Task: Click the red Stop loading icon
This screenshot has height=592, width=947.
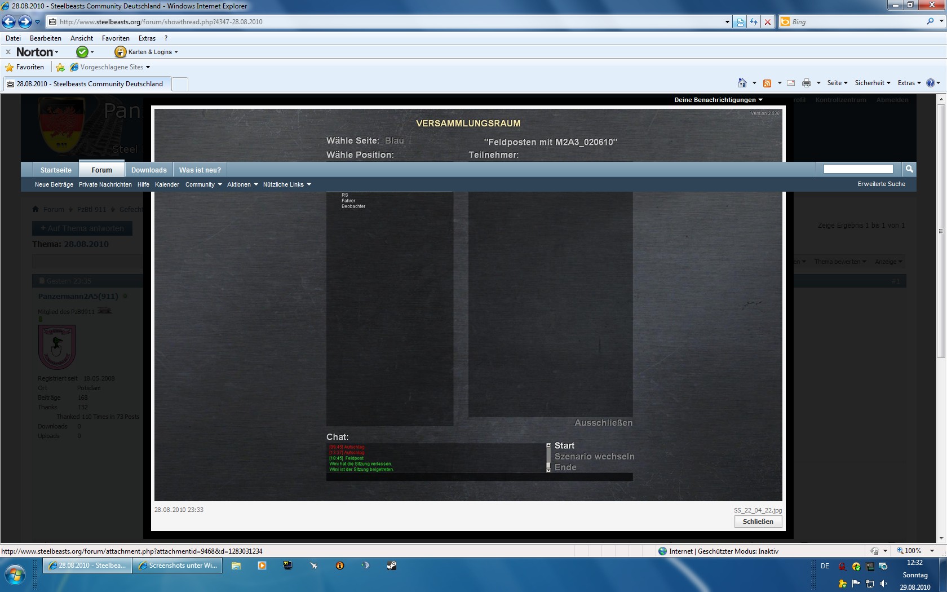Action: [767, 22]
